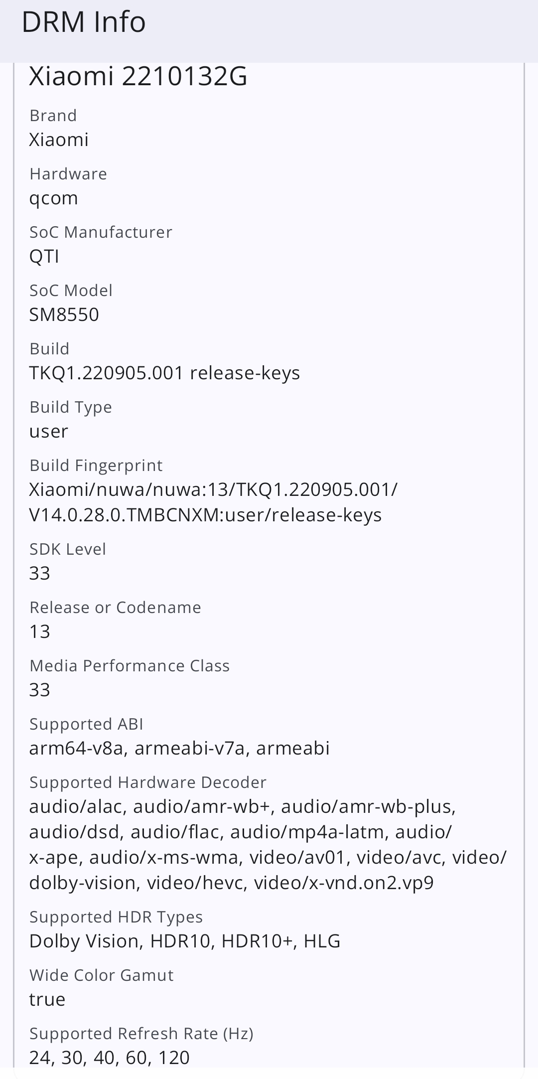538x1079 pixels.
Task: Select the Brand value Xiaomi
Action: tap(59, 140)
